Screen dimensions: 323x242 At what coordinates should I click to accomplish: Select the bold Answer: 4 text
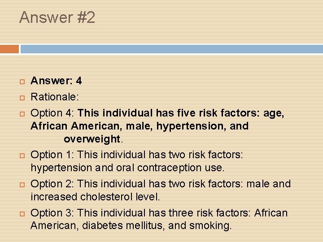pos(56,81)
